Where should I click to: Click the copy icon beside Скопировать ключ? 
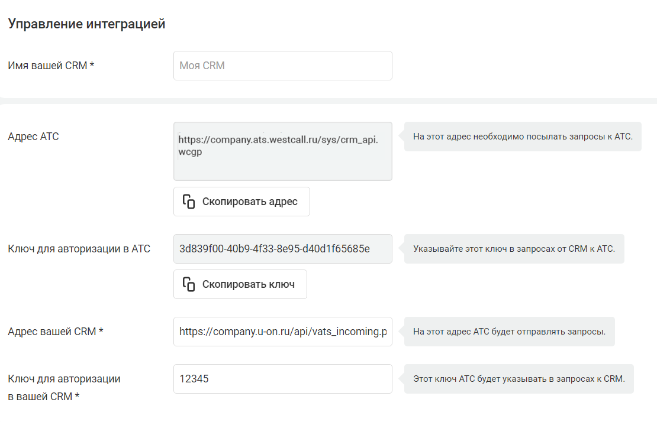point(189,284)
